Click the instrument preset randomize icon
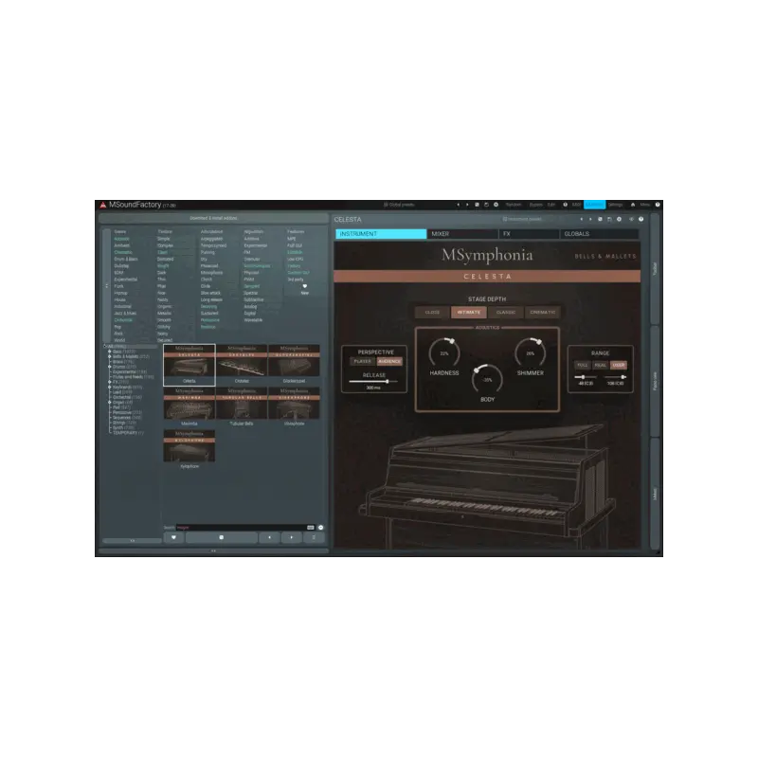 (x=600, y=220)
